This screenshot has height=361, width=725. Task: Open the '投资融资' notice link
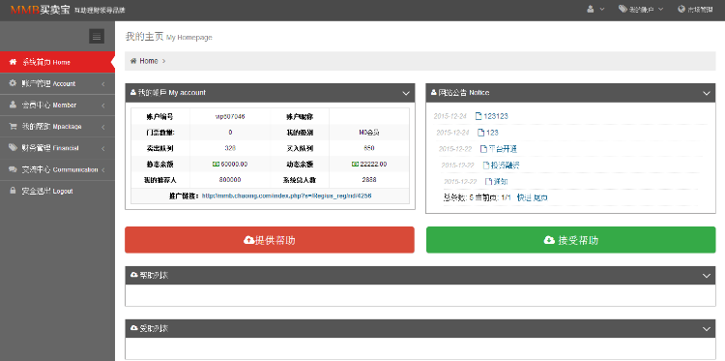coord(506,165)
